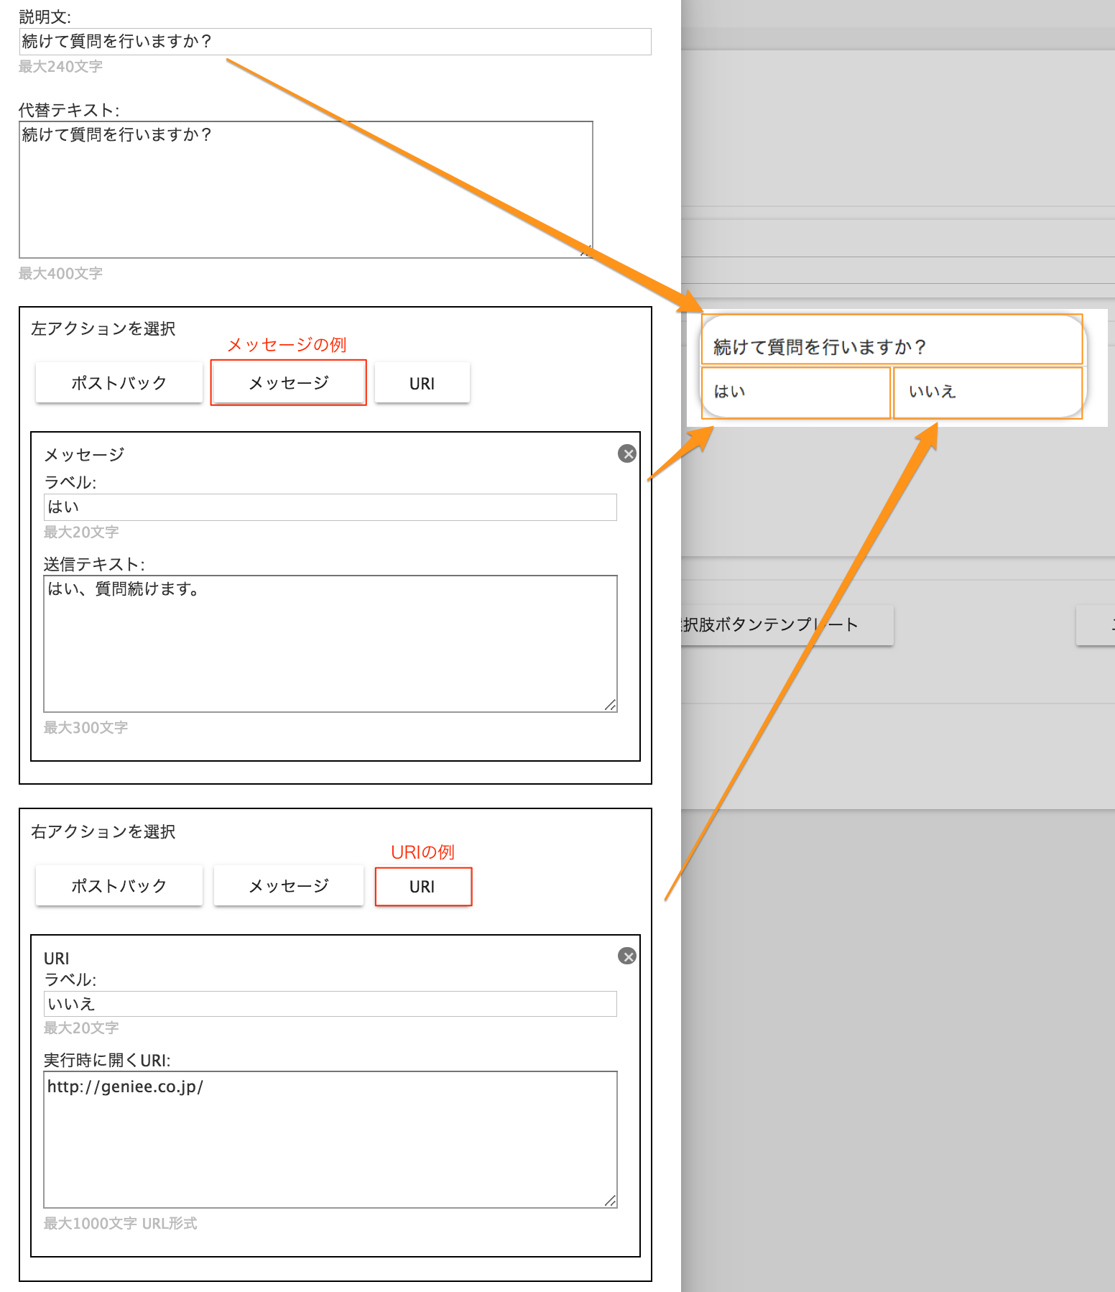1115x1292 pixels.
Task: Click the 代替テキスト textarea
Action: [x=306, y=190]
